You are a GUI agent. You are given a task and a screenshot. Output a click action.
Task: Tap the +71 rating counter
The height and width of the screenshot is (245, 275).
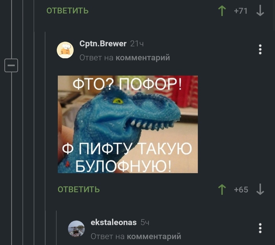(240, 11)
